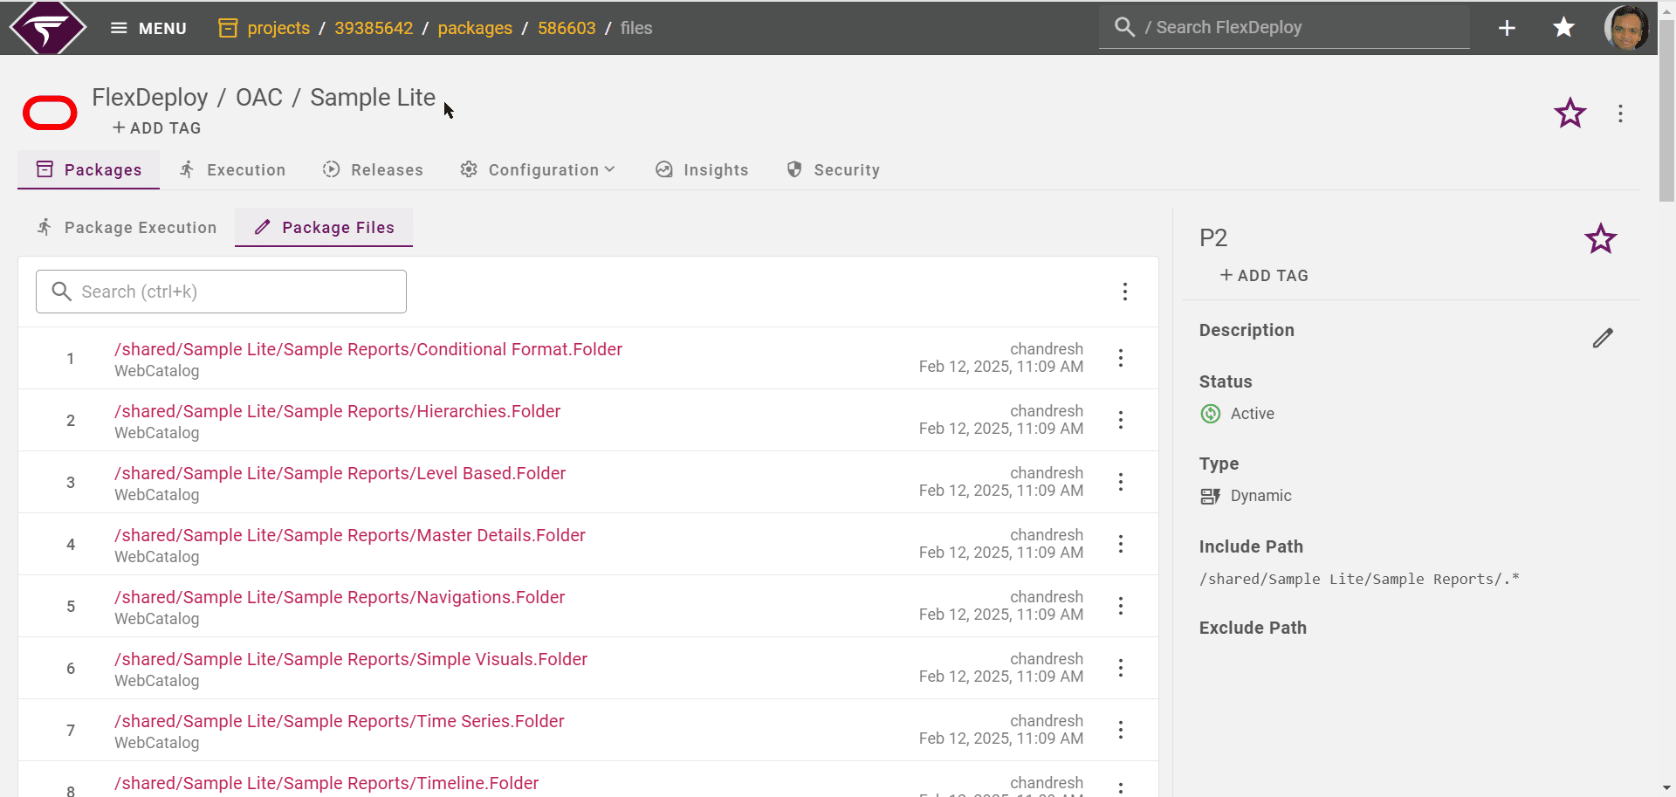Go to packages breadcrumb link
Screen dimensions: 1676x797
tap(475, 28)
